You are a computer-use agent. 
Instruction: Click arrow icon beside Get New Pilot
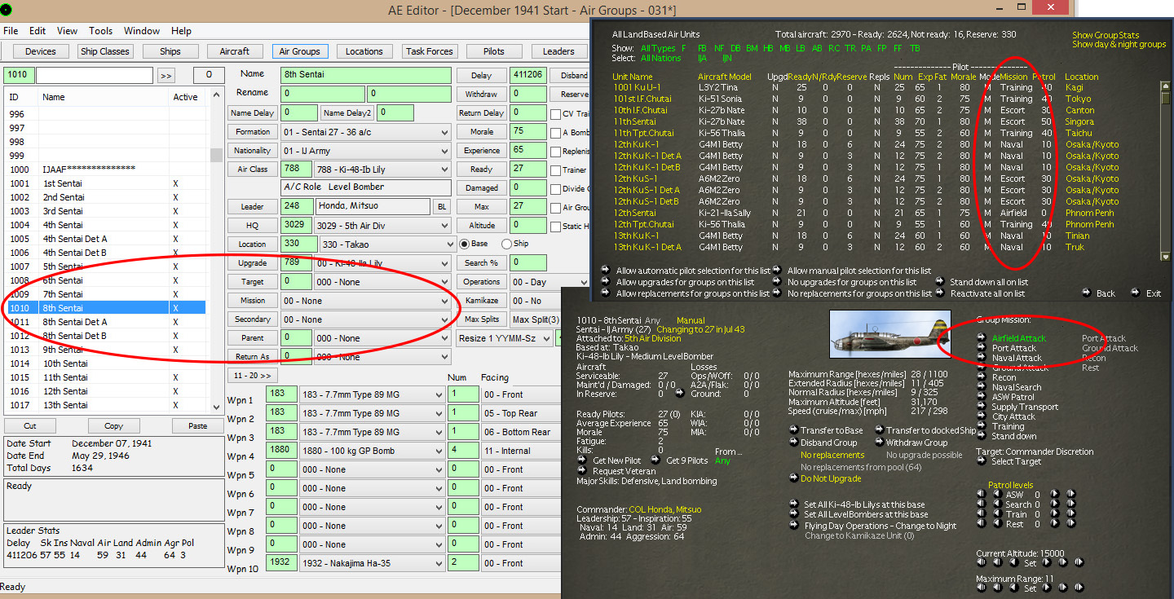click(x=582, y=460)
